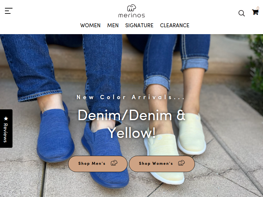Click the merinos wordmark text

(131, 15)
